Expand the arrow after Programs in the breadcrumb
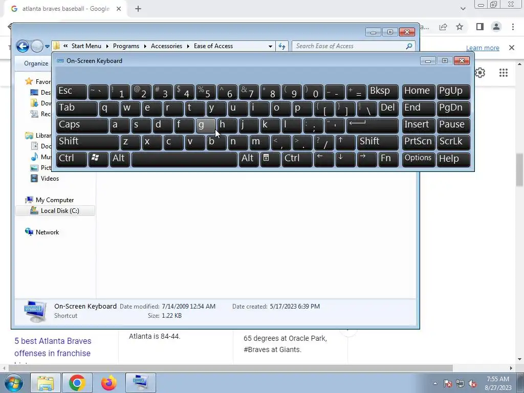Screen dimensions: 524x393 pyautogui.click(x=145, y=46)
